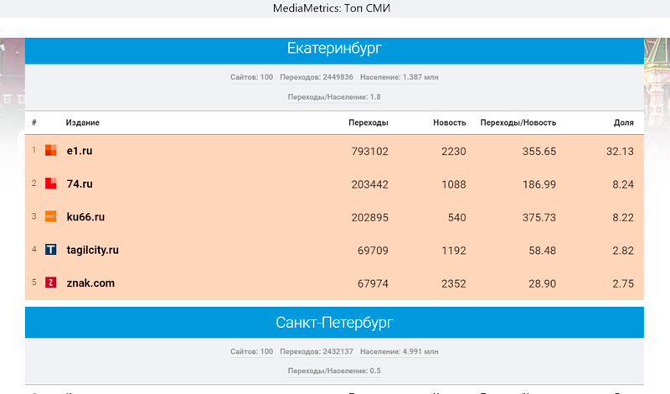Click Переходов: 2432137 stat
This screenshot has height=394, width=670.
point(317,351)
